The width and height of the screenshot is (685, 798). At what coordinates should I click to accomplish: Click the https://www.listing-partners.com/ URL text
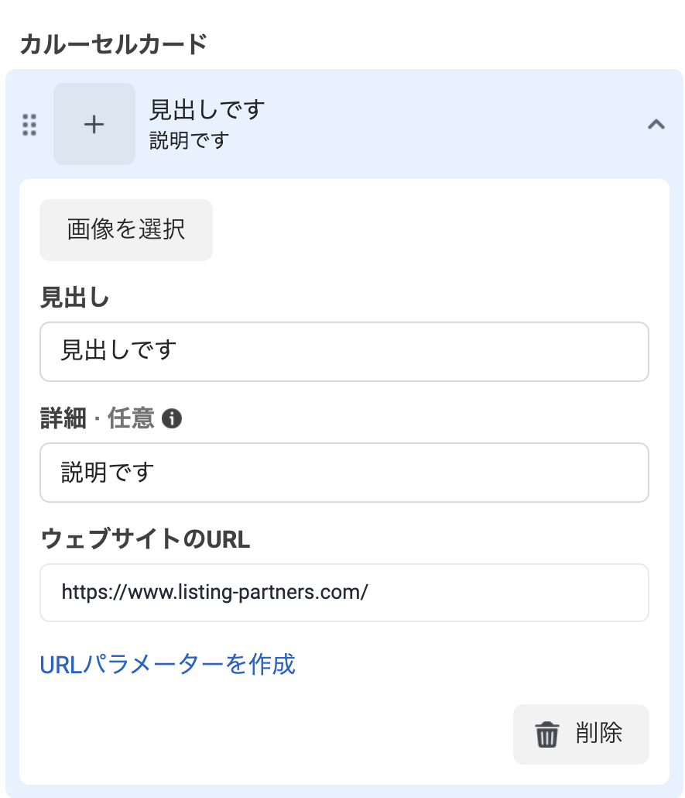pyautogui.click(x=214, y=593)
